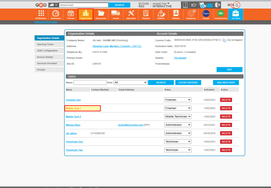Open the Role filter dropdown

click(130, 82)
